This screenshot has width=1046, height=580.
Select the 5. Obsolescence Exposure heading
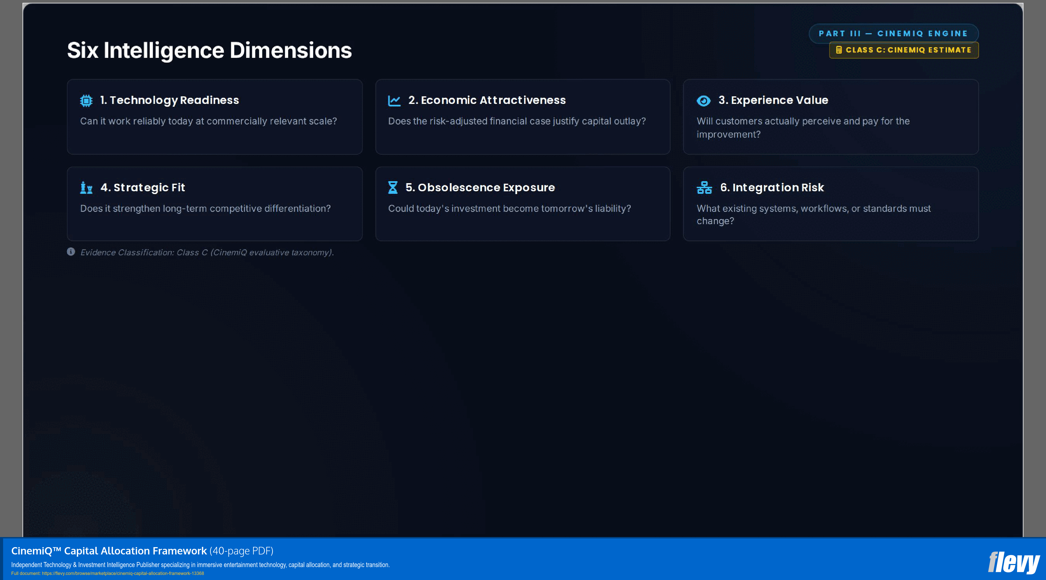pos(480,187)
